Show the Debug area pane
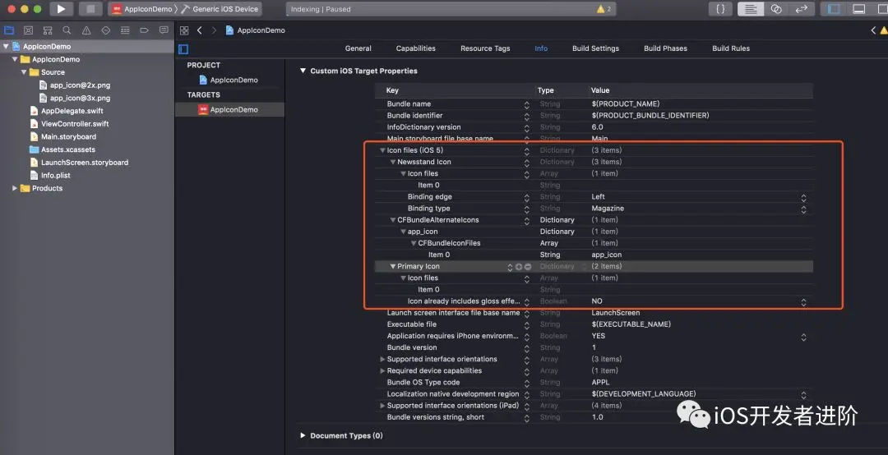 coord(859,9)
